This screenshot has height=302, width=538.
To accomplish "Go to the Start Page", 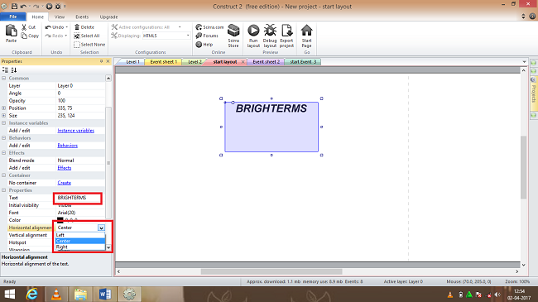I will click(x=306, y=36).
